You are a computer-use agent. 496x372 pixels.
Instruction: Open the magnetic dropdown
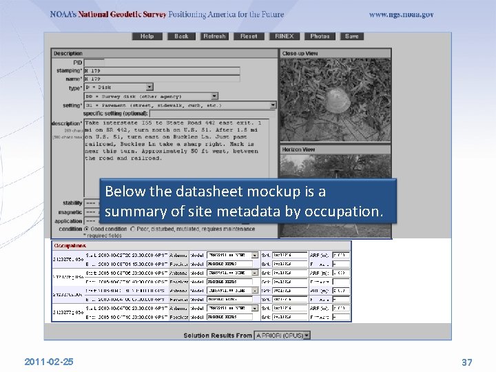point(92,212)
